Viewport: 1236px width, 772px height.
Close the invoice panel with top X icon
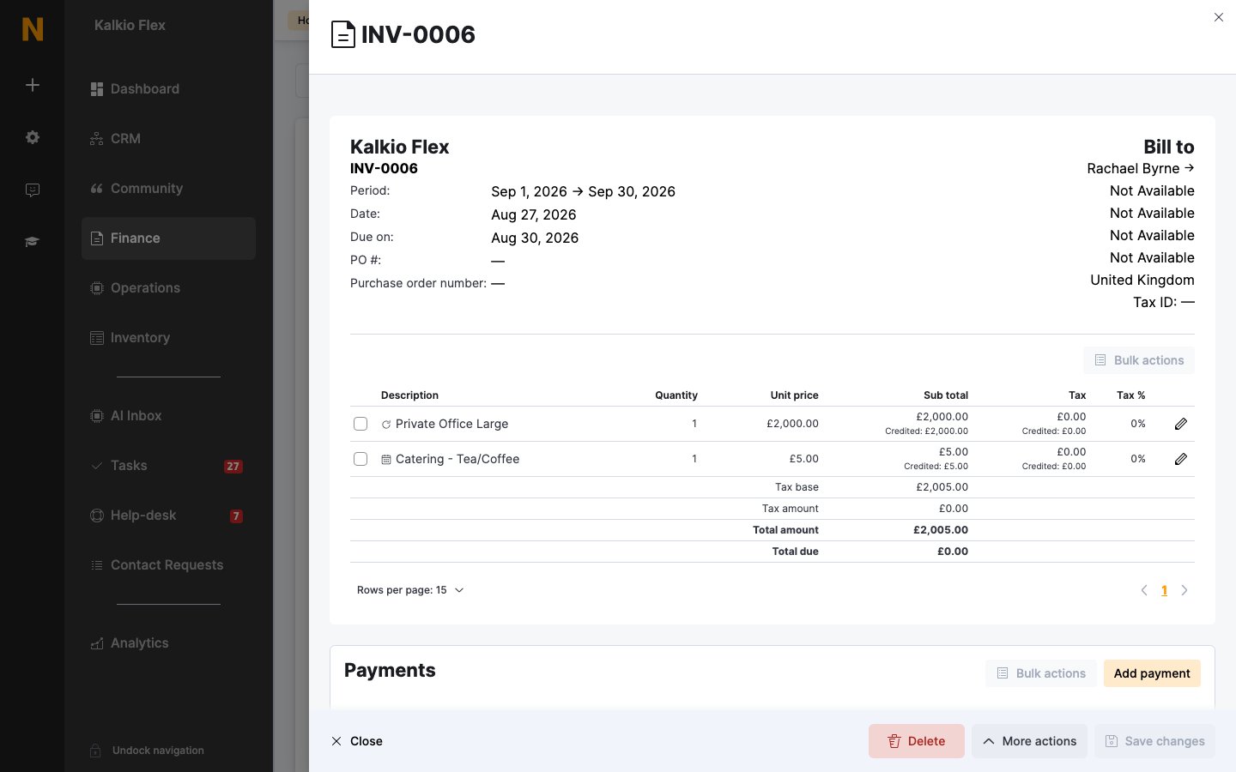click(x=1219, y=17)
